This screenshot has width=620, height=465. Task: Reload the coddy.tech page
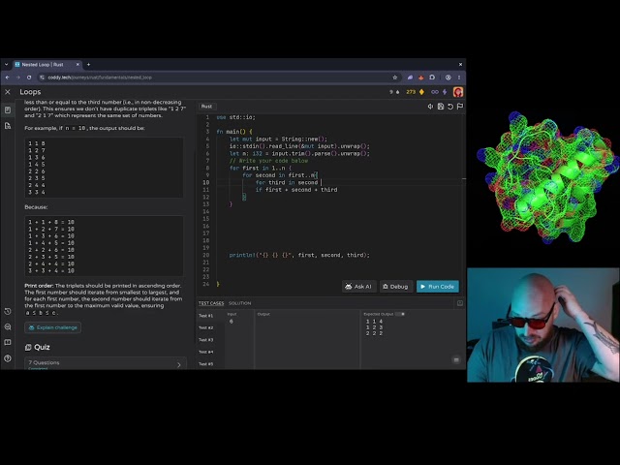(29, 77)
